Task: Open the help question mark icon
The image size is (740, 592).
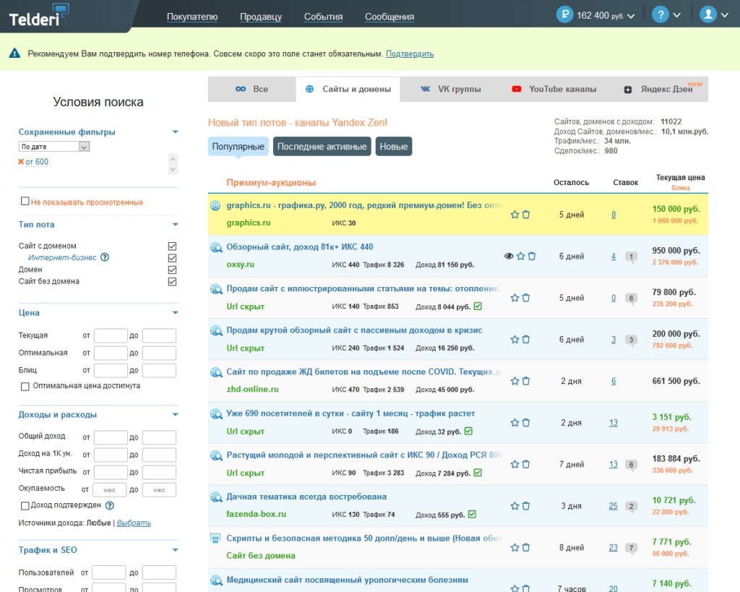Action: coord(661,14)
